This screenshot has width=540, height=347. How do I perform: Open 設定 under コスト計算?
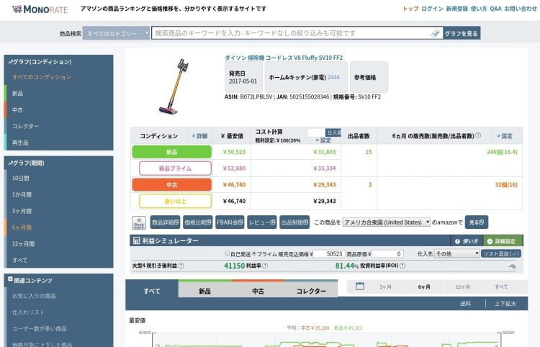(x=323, y=140)
